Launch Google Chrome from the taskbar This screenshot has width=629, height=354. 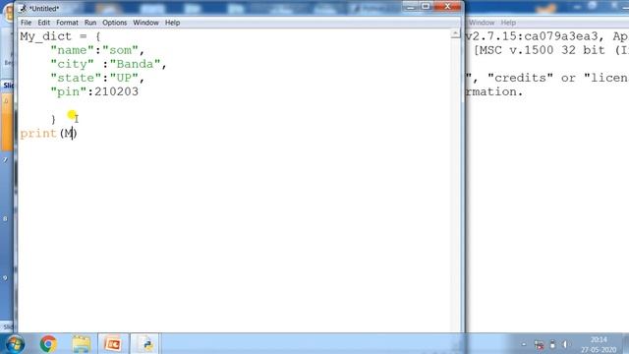[48, 344]
